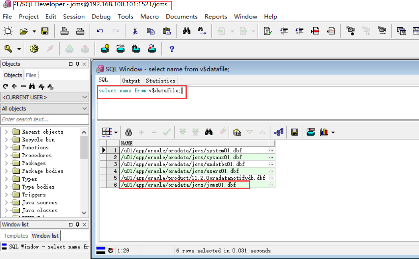Save with the result grid floppy disk
Viewport: 419px width, 259px height.
pos(294,132)
